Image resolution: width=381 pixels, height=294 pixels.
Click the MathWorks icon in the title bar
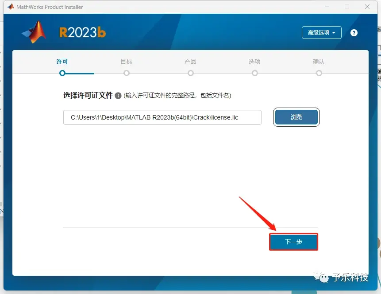[11, 7]
